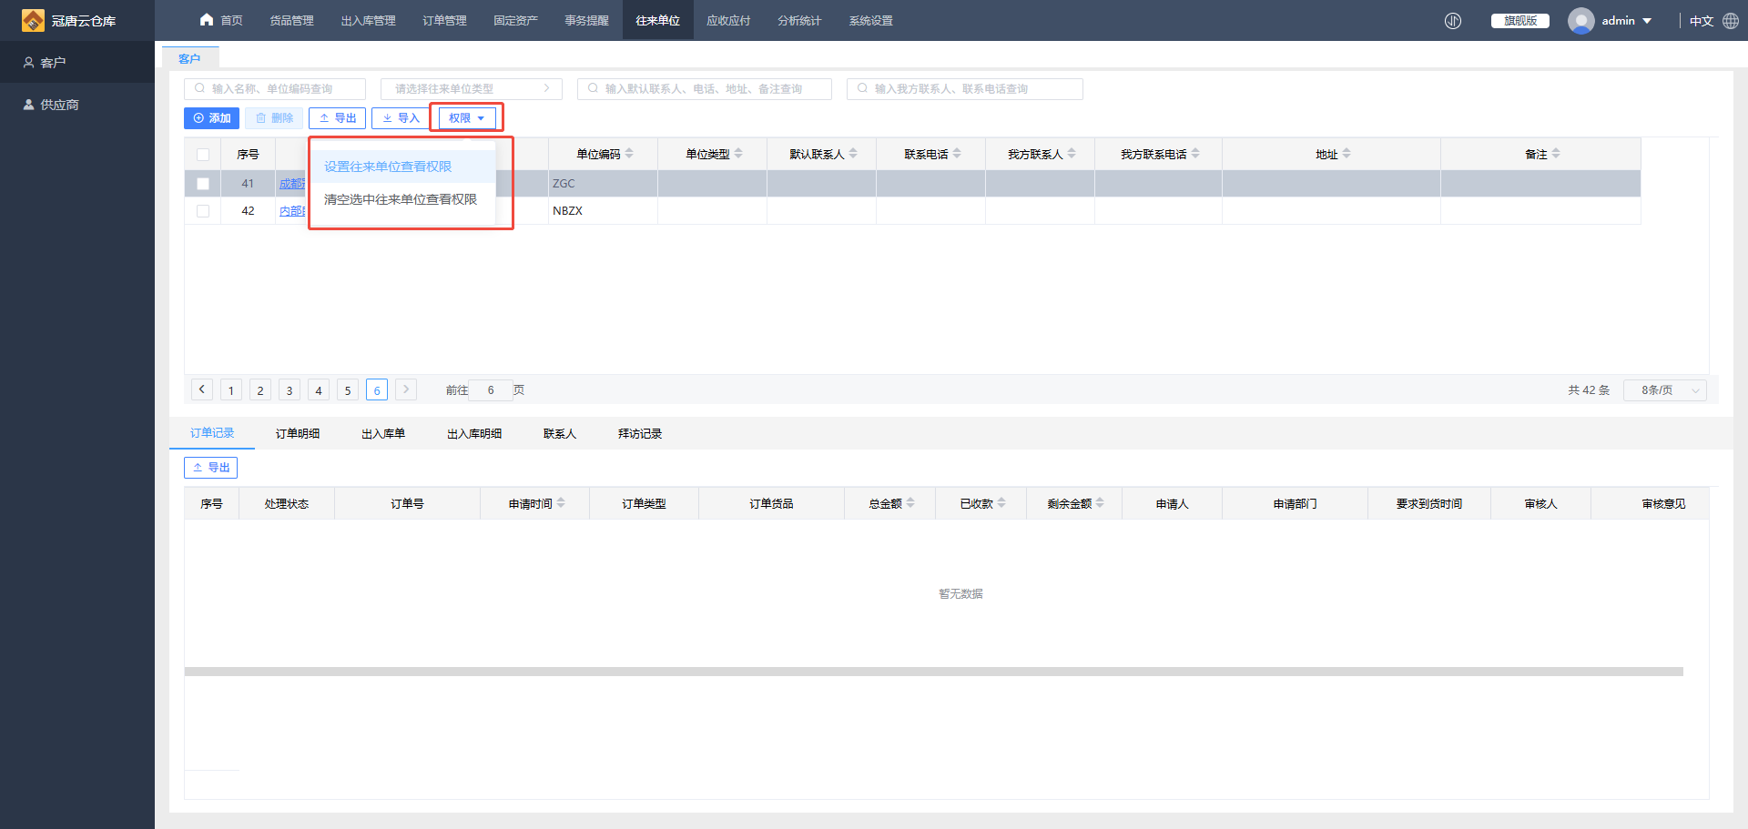This screenshot has width=1748, height=829.
Task: Open the 8条/页 page size dropdown
Action: [1665, 390]
